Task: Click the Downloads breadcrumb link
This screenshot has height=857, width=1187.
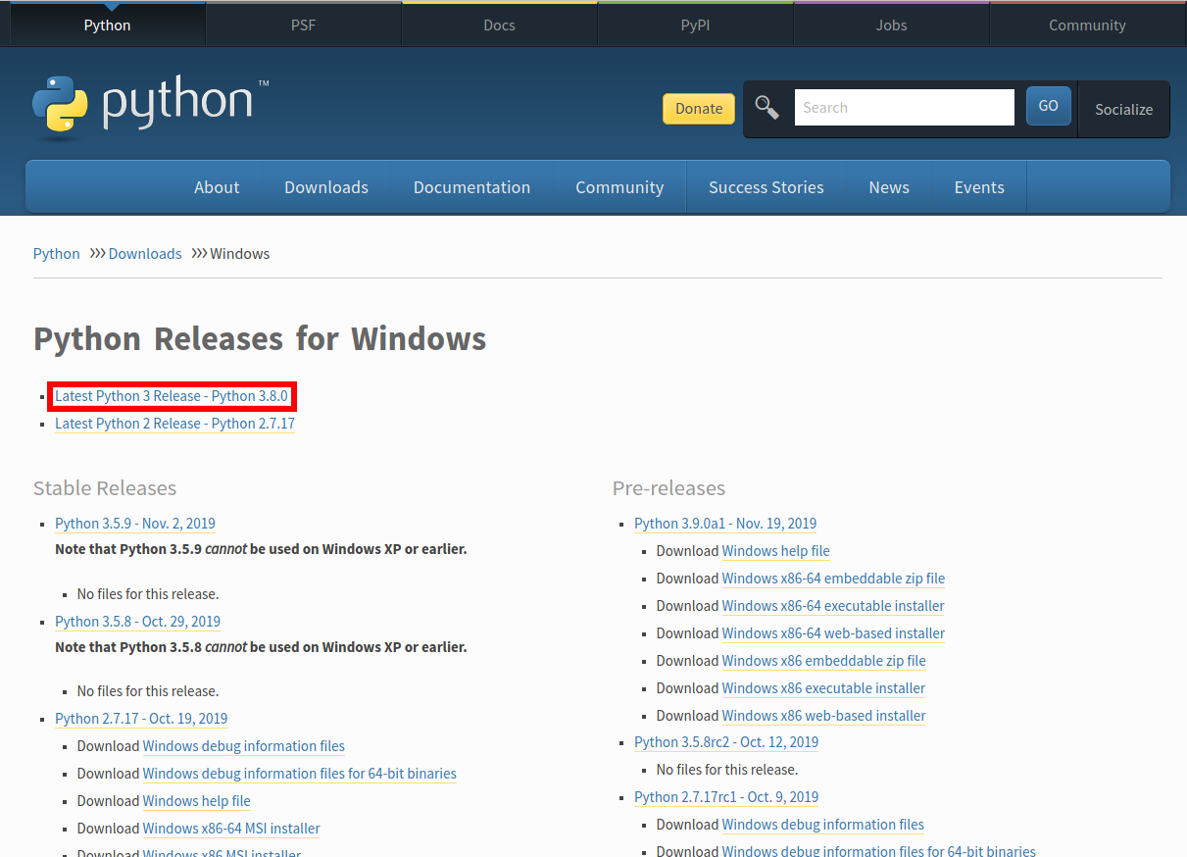Action: (x=145, y=254)
